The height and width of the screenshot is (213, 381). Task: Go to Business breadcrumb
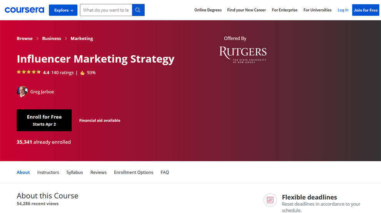point(52,38)
